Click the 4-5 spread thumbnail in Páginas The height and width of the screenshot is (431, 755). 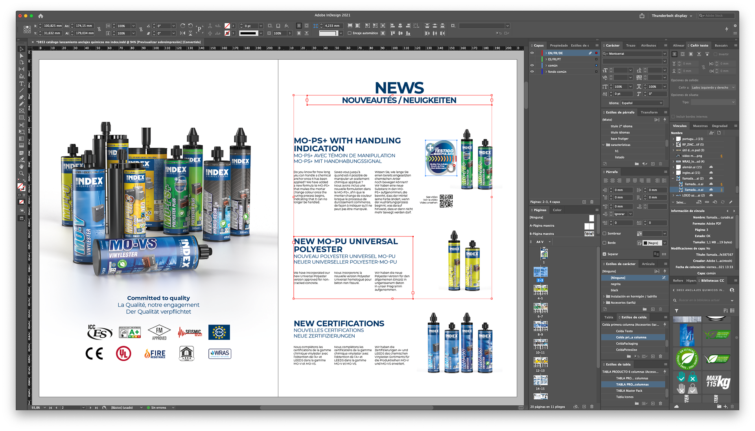tap(540, 290)
